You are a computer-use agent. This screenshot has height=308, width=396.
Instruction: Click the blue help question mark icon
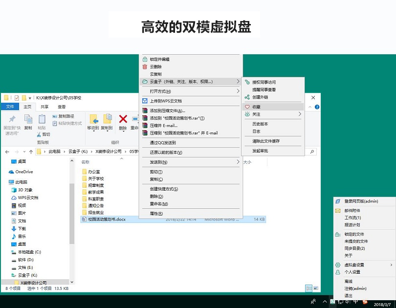[317, 107]
